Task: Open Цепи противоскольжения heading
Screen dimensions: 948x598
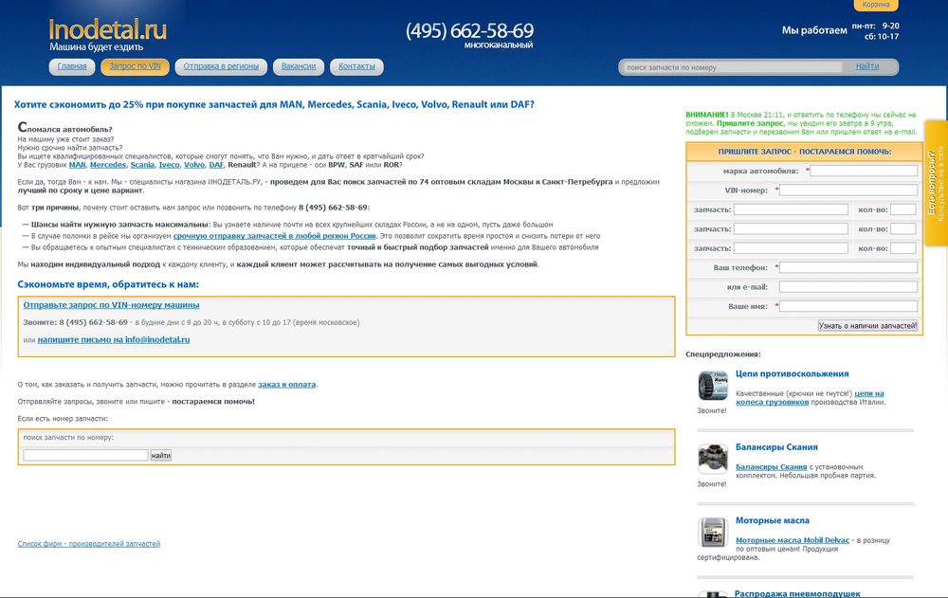Action: click(792, 373)
